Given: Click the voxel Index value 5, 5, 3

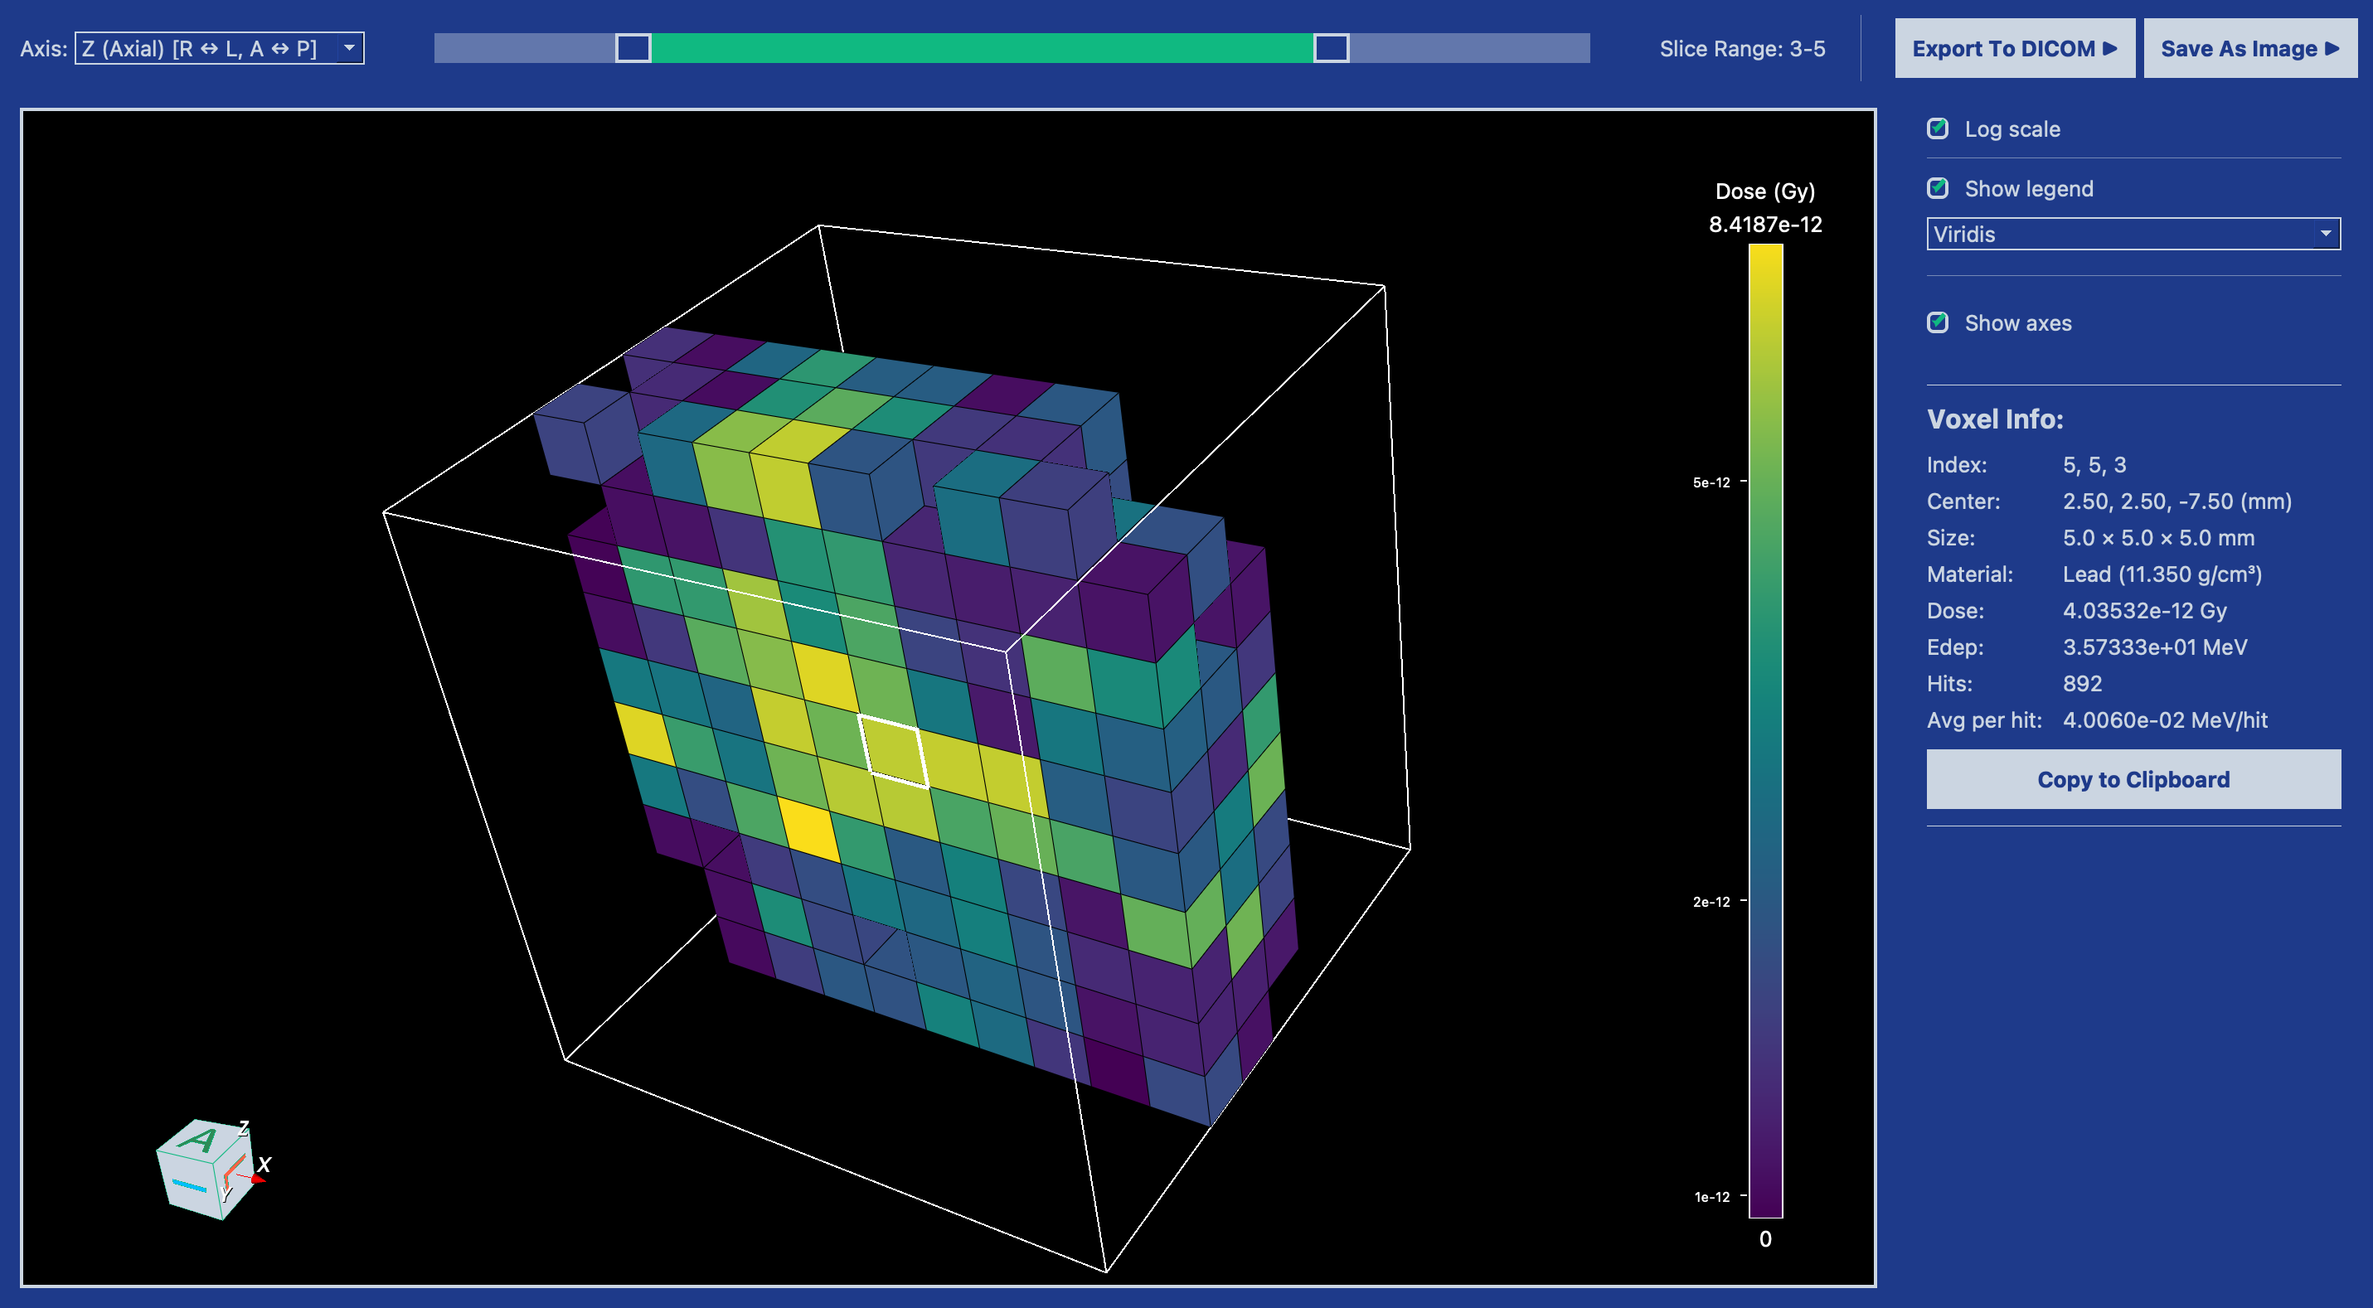Looking at the screenshot, I should pyautogui.click(x=2094, y=464).
